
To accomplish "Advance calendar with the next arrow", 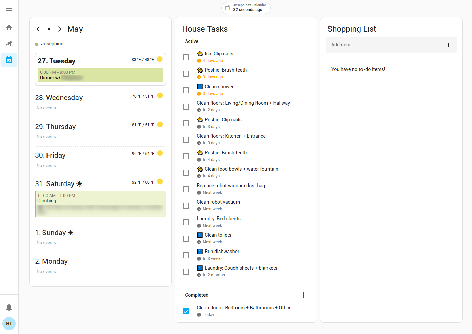I will pos(59,29).
